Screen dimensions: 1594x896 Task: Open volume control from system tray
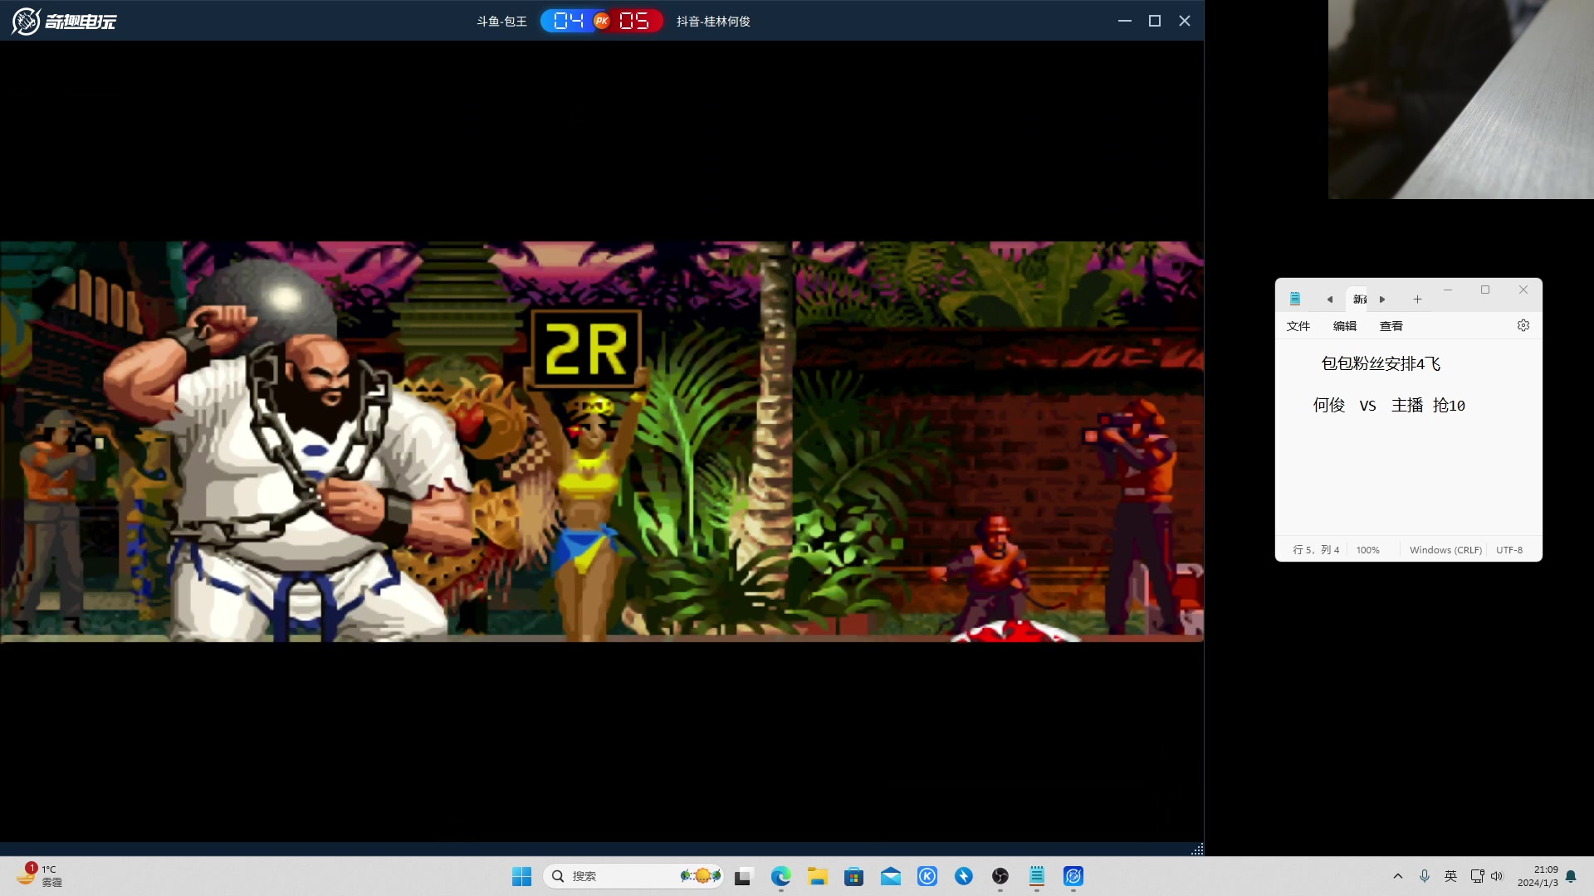pyautogui.click(x=1497, y=876)
